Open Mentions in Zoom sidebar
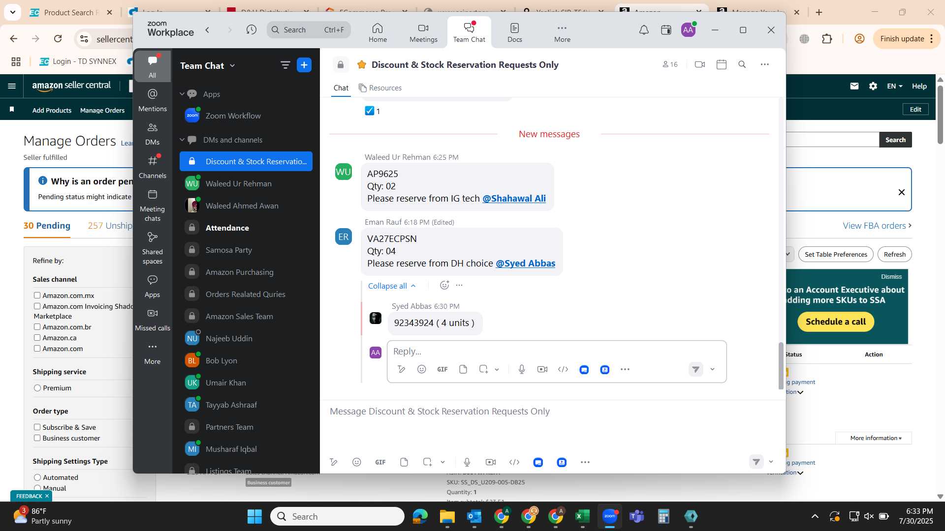The height and width of the screenshot is (531, 945). pyautogui.click(x=153, y=100)
